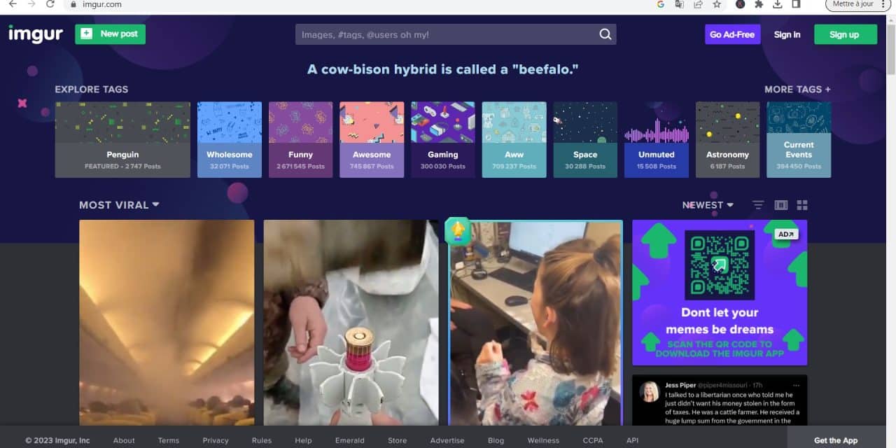
Task: Click the imgur logo
Action: [36, 34]
